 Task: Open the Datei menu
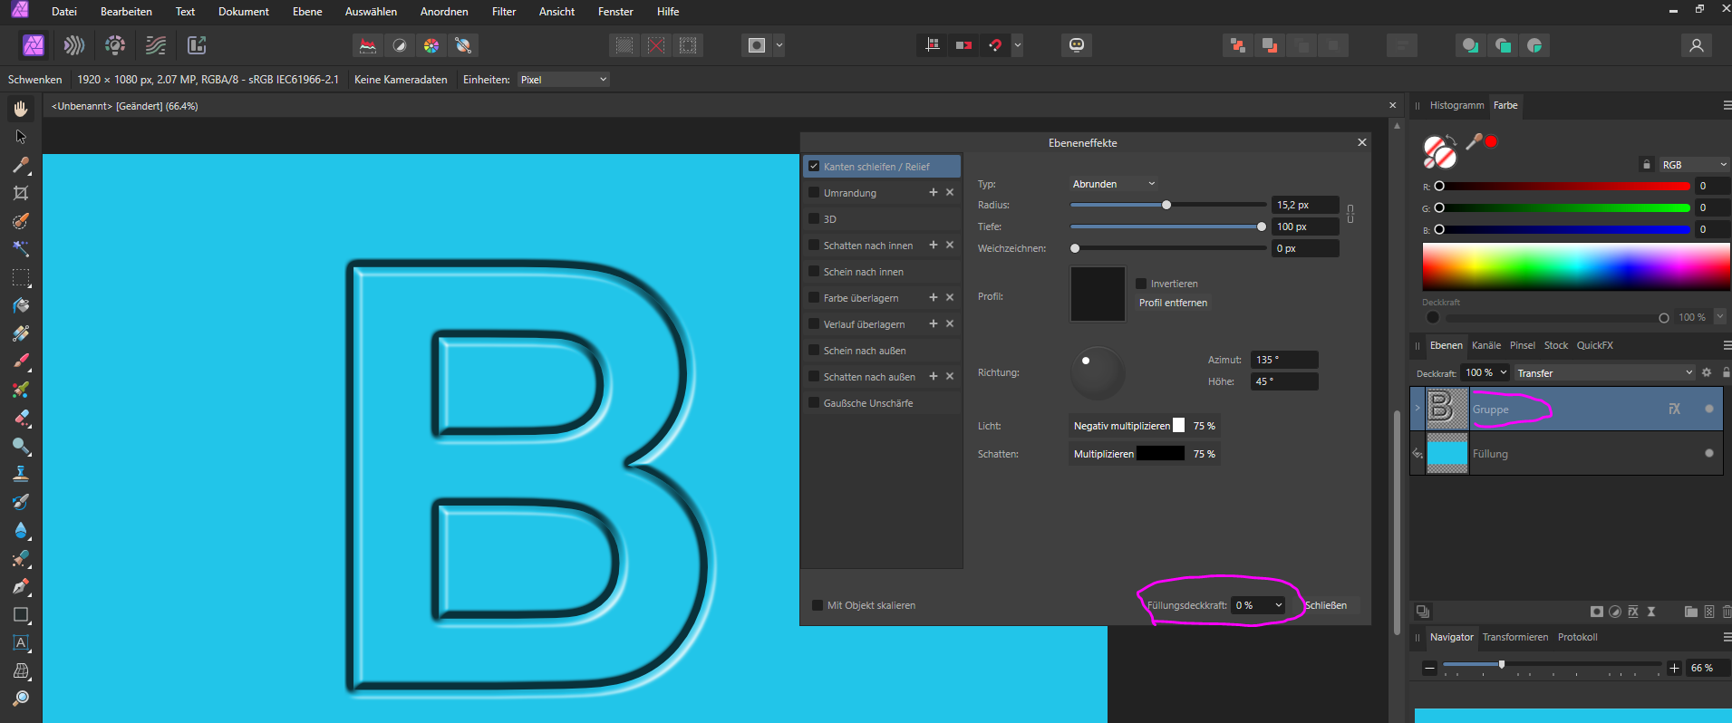point(64,12)
